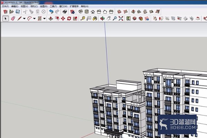Select the Rotate tool
Viewport: 207px width, 138px height.
[x=69, y=19]
